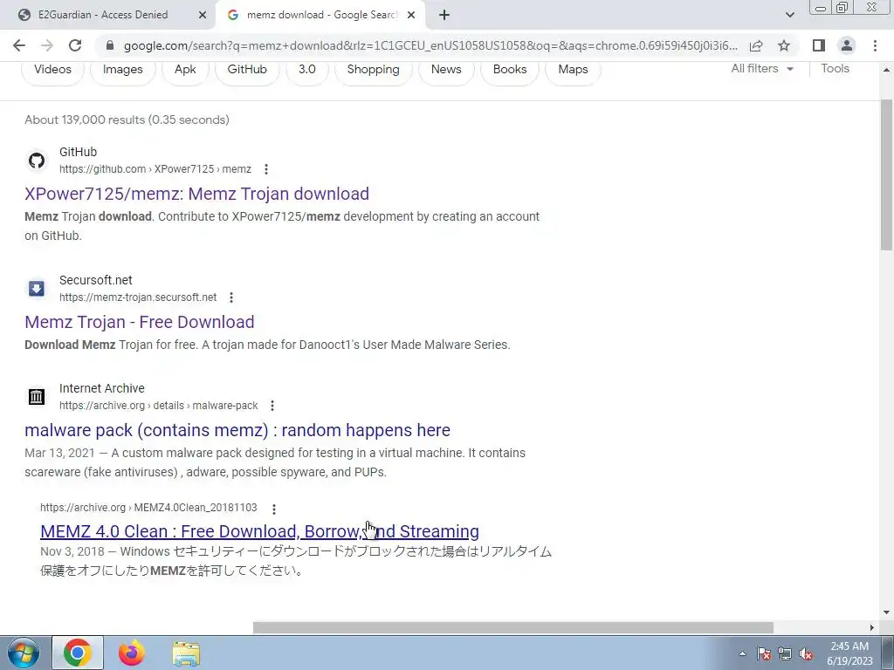Filter results by Books
The height and width of the screenshot is (670, 894).
510,70
